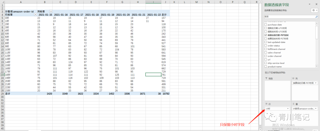Tick the purchase-date field checkbox
This screenshot has width=320, height=131.
pyautogui.click(x=265, y=24)
